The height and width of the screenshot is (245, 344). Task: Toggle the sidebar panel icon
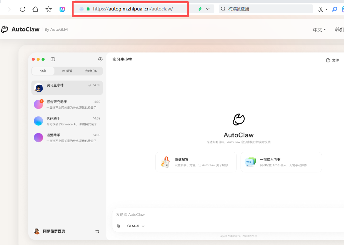(x=53, y=59)
